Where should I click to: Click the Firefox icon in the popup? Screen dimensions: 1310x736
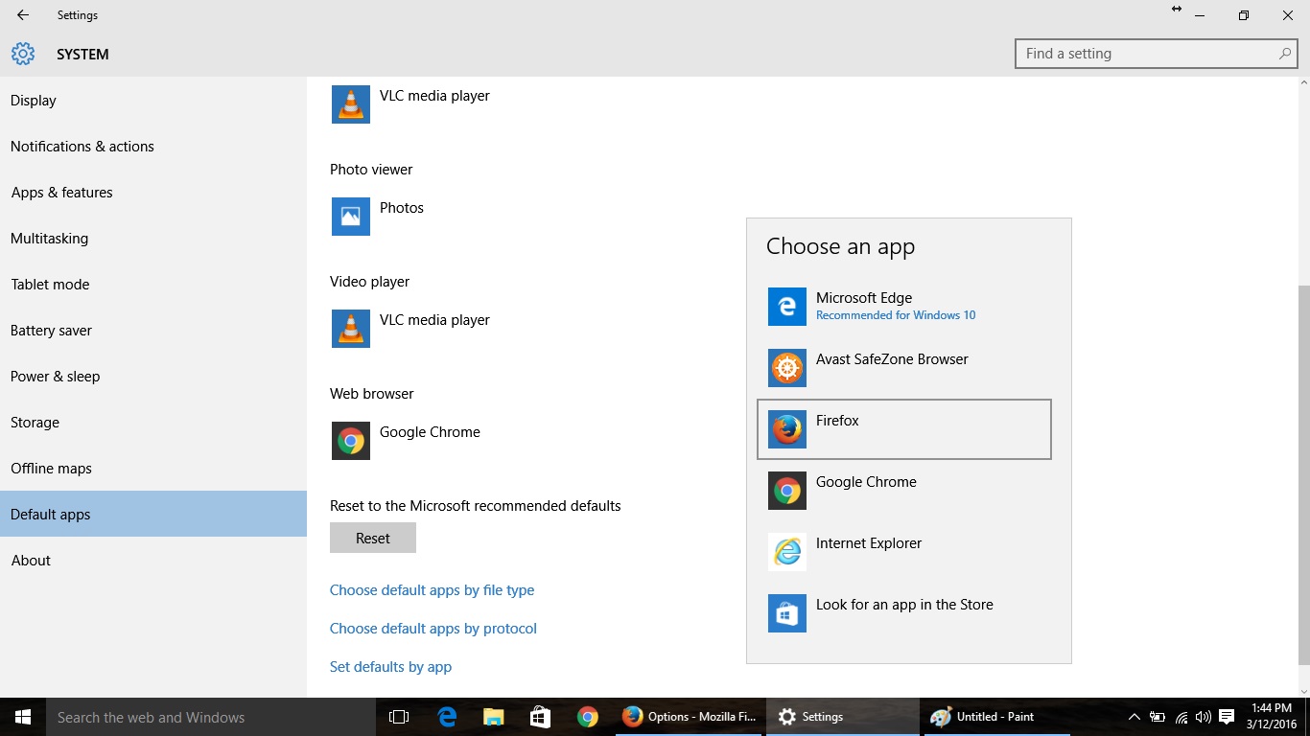pyautogui.click(x=787, y=429)
